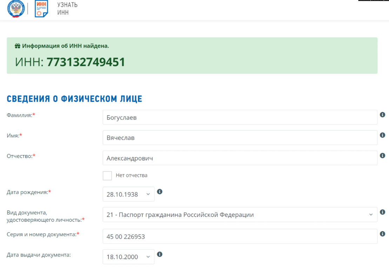389x280 pixels.
Task: Expand the Вид документа dropdown arrow
Action: pos(371,214)
